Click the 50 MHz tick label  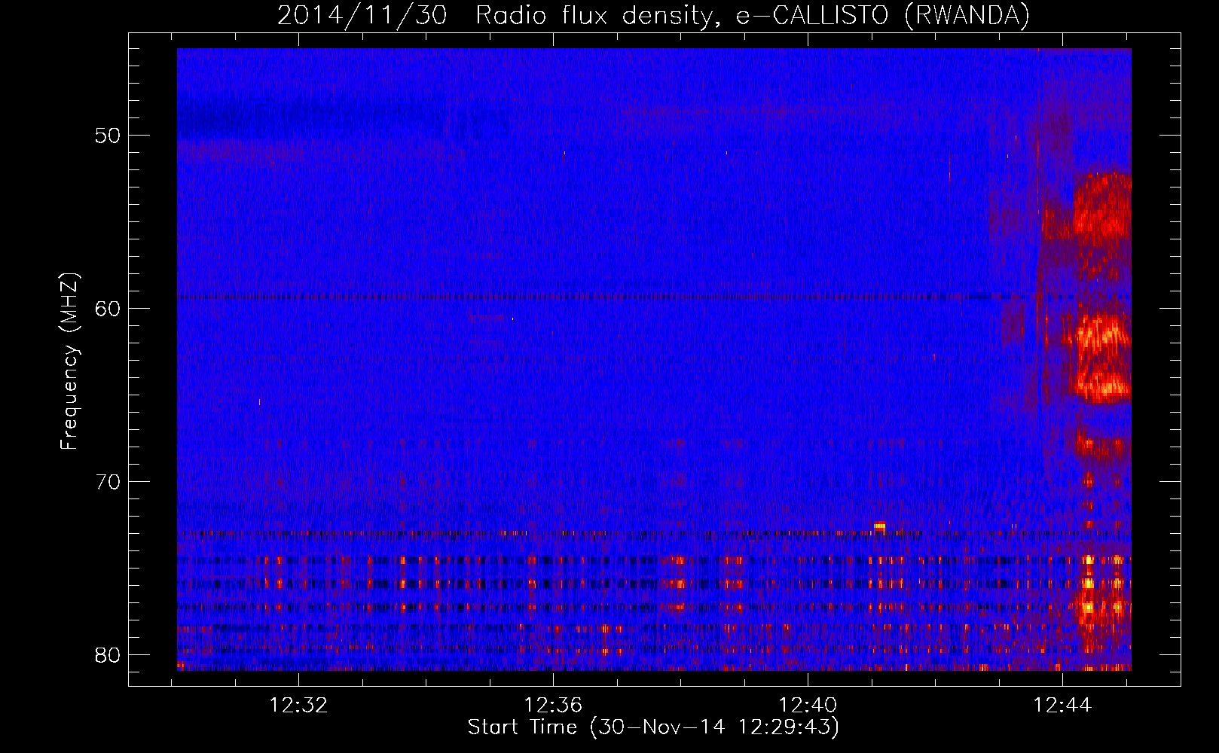tap(108, 136)
